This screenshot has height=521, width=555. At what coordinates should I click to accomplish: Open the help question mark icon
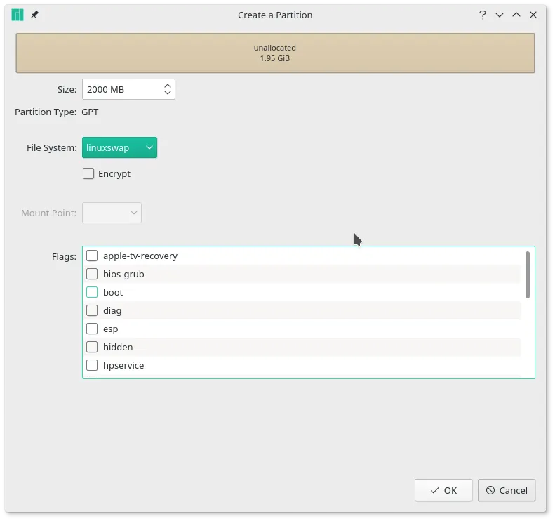point(483,15)
